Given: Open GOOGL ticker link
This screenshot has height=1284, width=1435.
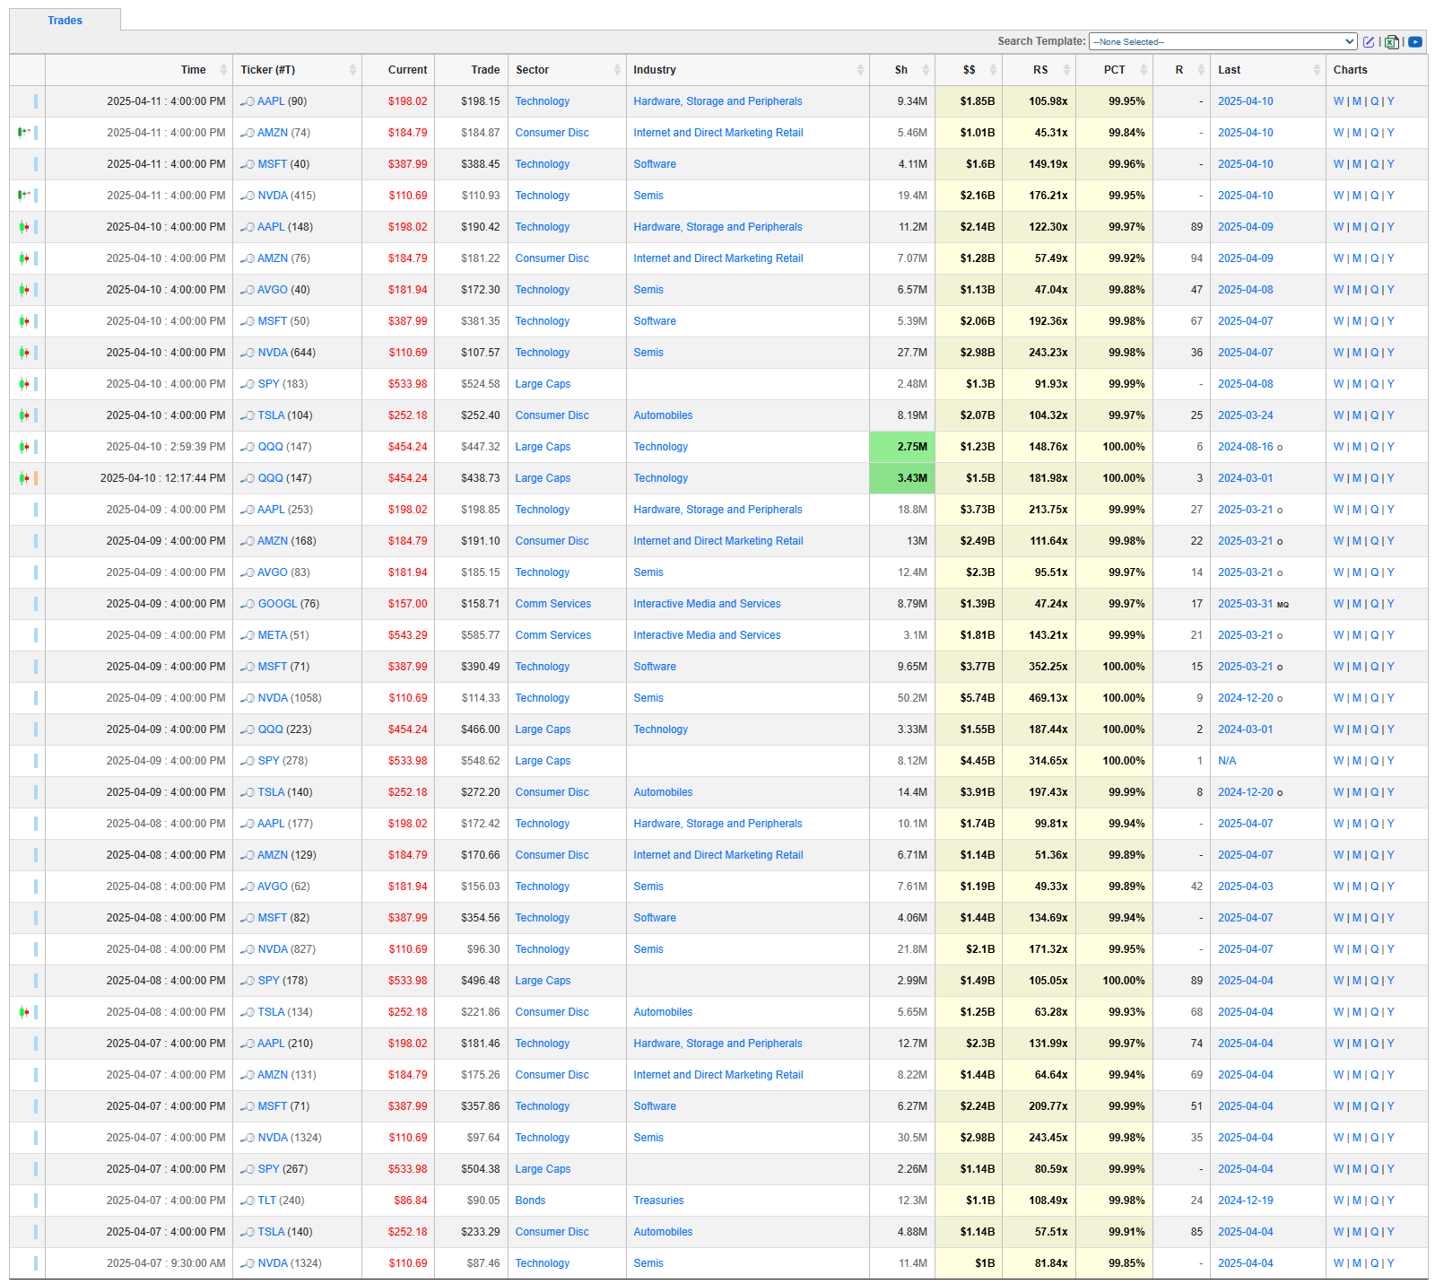Looking at the screenshot, I should [x=277, y=604].
